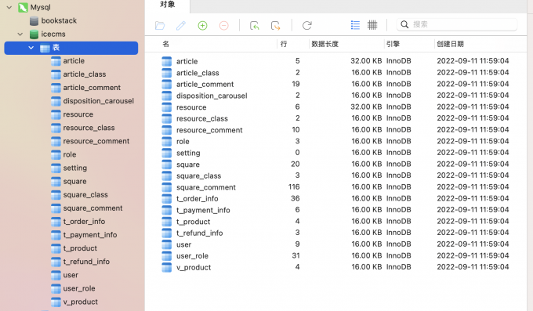Sort by the 名 column header

[166, 44]
